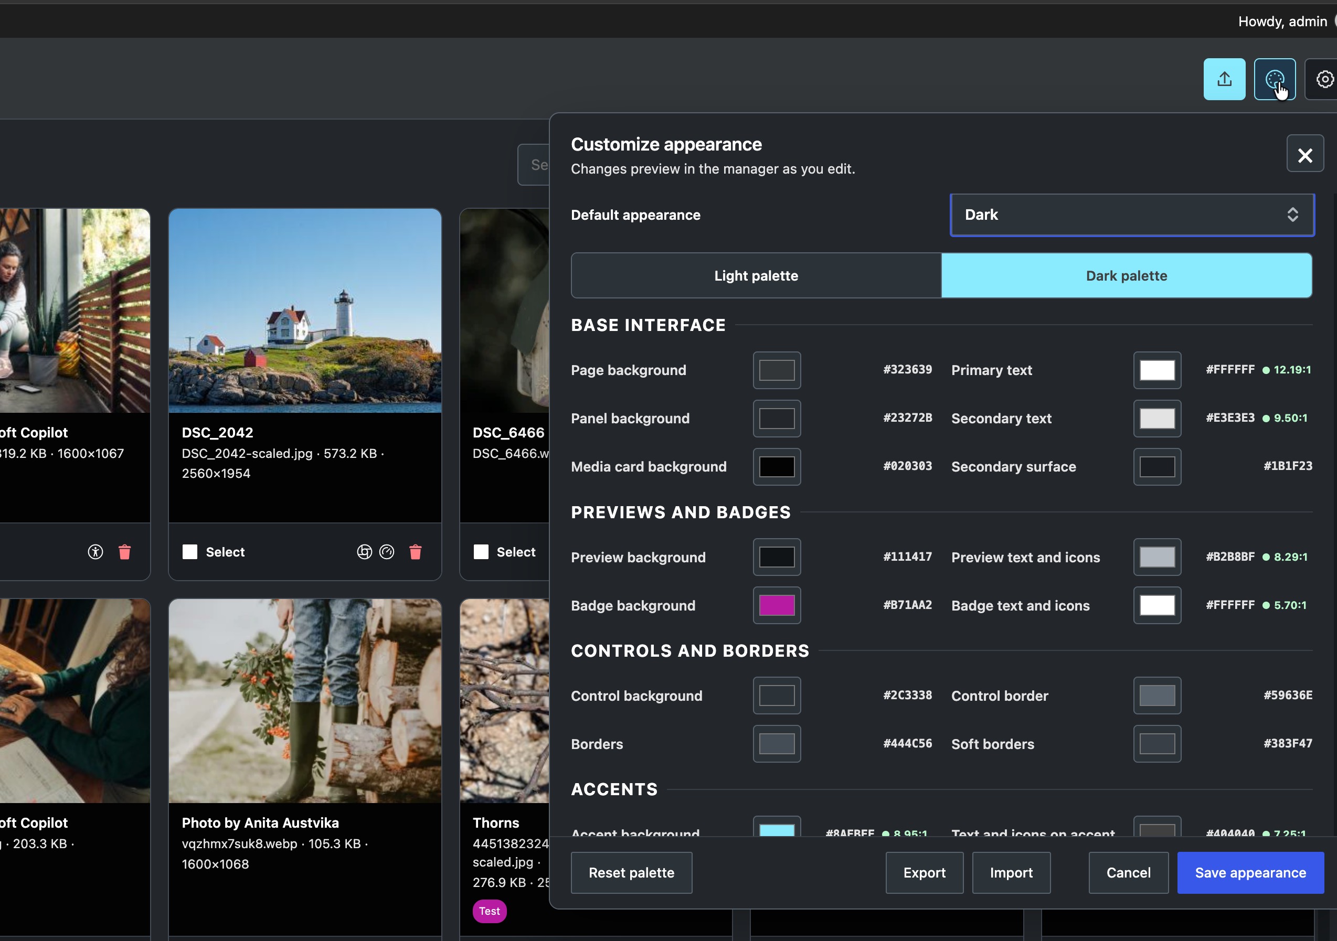The width and height of the screenshot is (1337, 941).
Task: Open the DSC_2042 lighthouse thumbnail
Action: pyautogui.click(x=305, y=311)
